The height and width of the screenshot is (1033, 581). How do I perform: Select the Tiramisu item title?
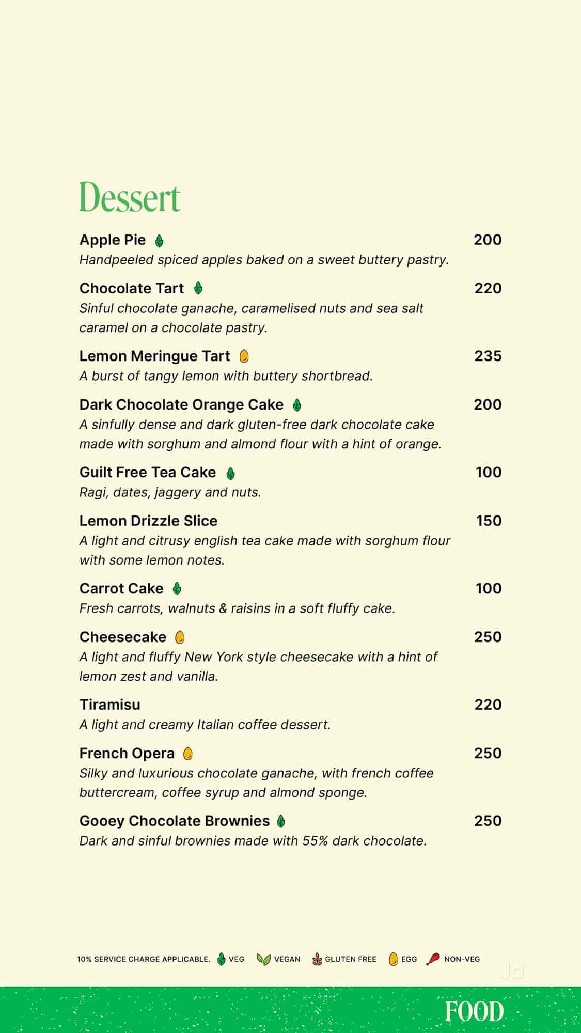(x=110, y=705)
